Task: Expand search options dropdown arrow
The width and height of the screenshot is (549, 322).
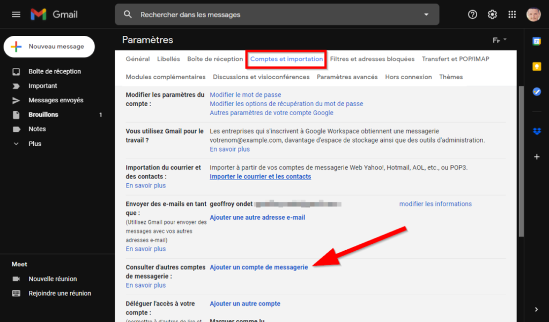Action: pyautogui.click(x=426, y=14)
